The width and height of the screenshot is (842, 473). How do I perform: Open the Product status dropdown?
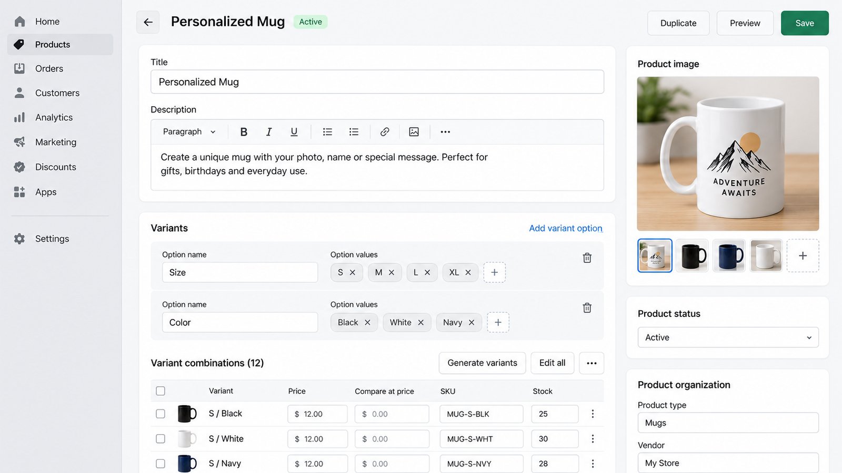coord(728,337)
